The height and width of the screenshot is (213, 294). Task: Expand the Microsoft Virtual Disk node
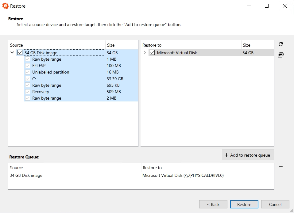(145, 53)
